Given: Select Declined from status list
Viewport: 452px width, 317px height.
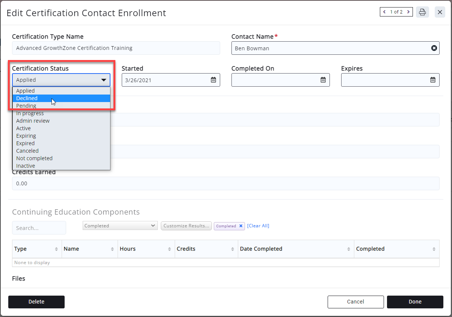Looking at the screenshot, I should 27,98.
